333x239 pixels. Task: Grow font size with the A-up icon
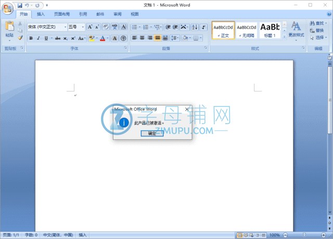pos(90,27)
